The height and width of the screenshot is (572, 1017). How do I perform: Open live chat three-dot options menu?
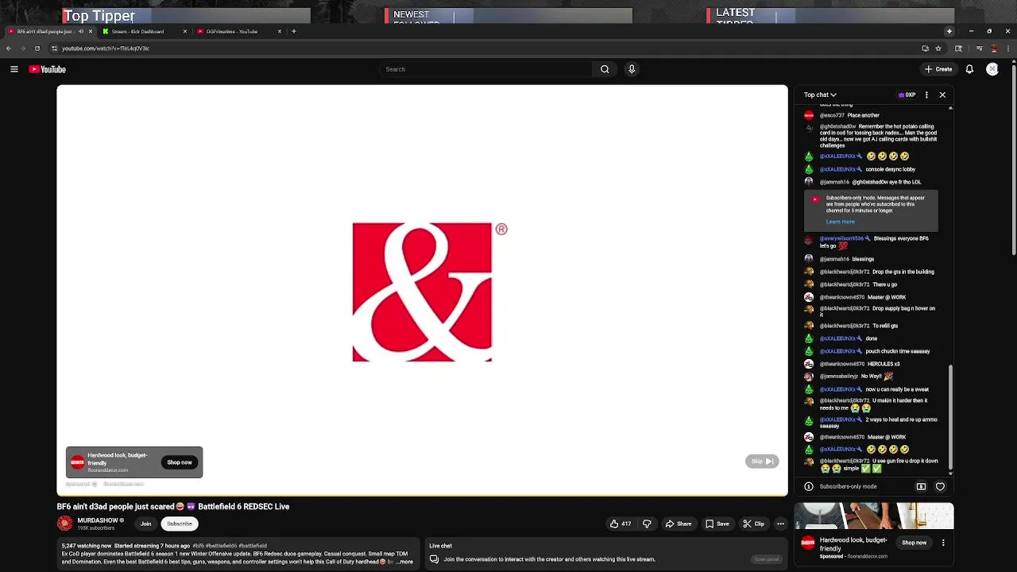926,95
